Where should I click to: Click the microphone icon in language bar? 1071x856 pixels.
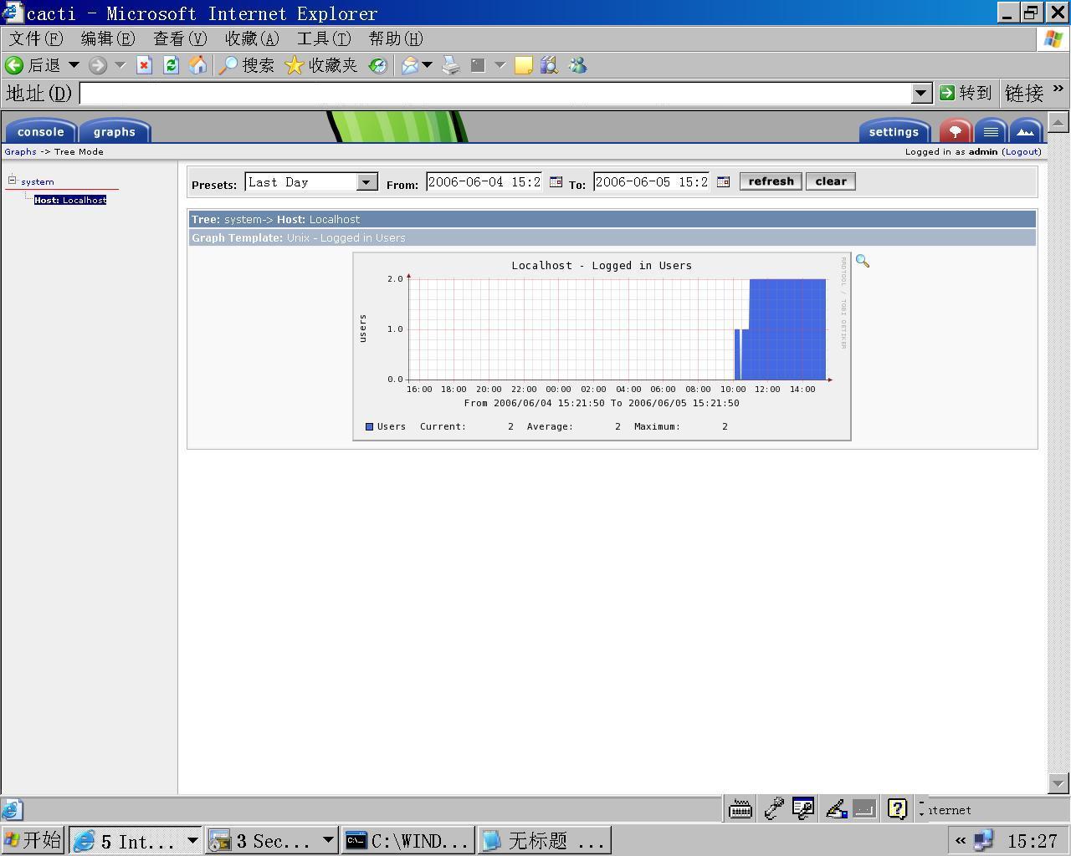point(773,808)
